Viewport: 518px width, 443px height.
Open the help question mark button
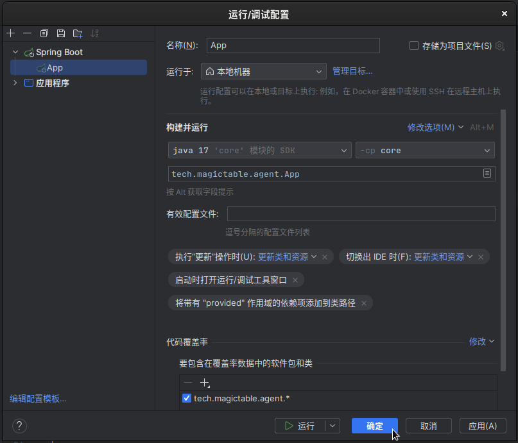pos(19,426)
